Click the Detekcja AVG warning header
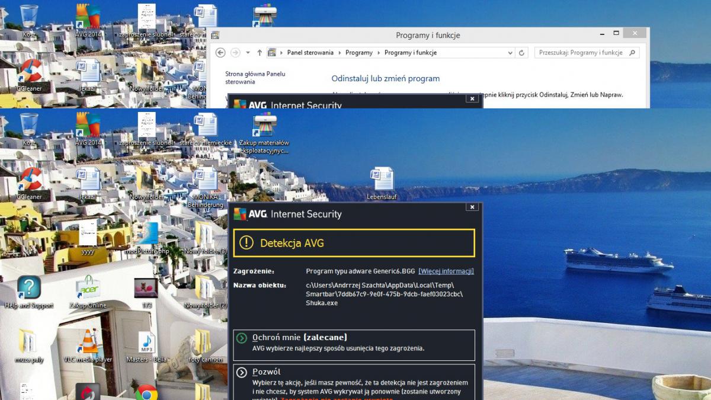711x400 pixels. click(354, 243)
